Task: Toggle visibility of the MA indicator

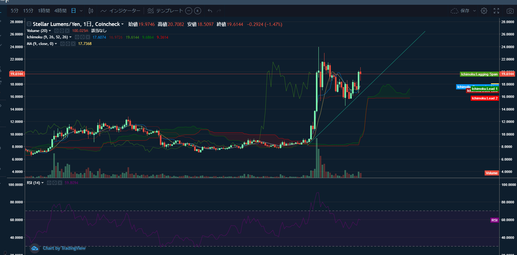Action: pos(62,44)
